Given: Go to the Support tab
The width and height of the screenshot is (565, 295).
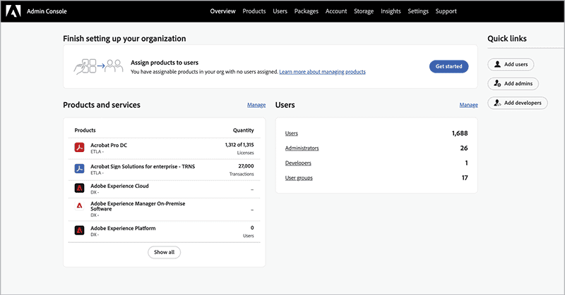Looking at the screenshot, I should click(x=446, y=11).
